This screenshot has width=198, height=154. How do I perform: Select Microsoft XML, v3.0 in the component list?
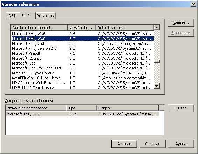coord(83,39)
